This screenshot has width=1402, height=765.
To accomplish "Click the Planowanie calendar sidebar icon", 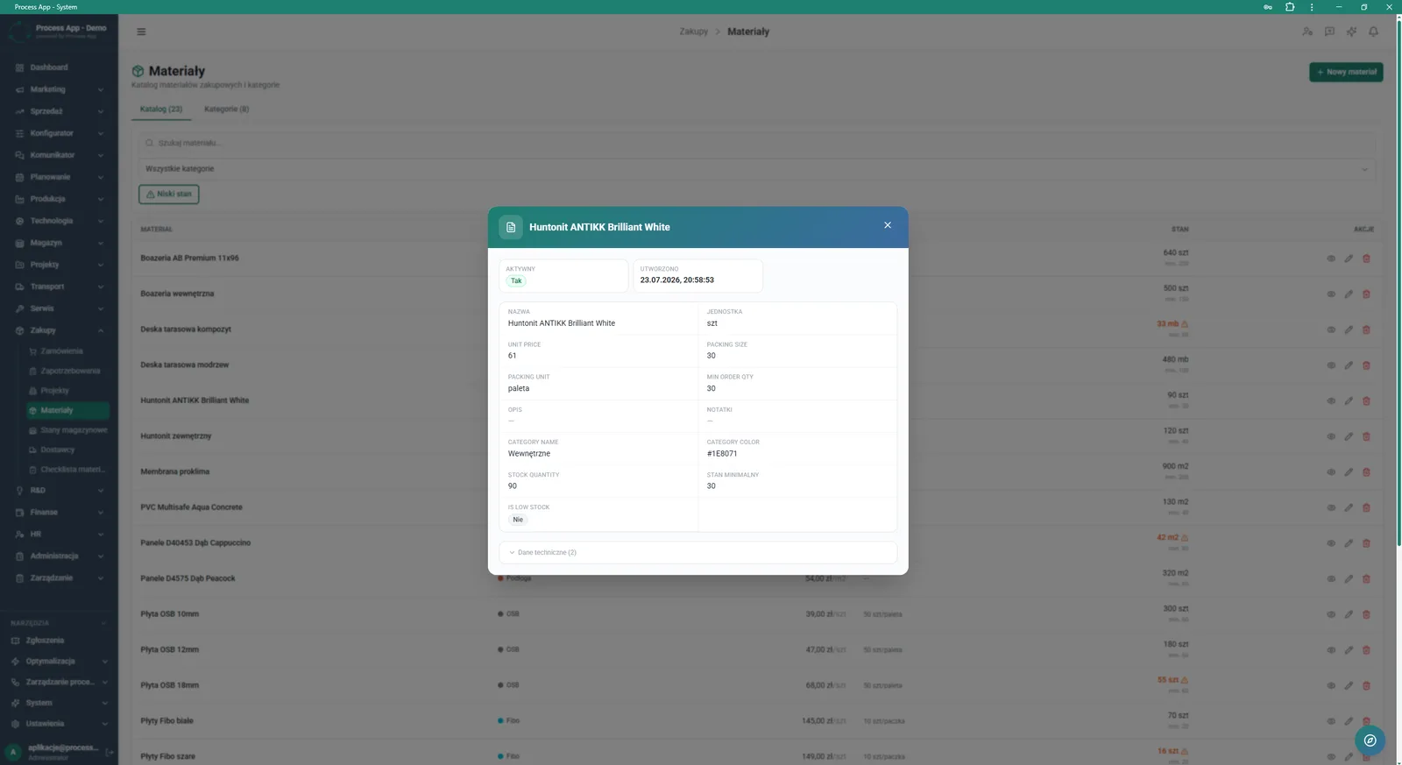I will (19, 177).
